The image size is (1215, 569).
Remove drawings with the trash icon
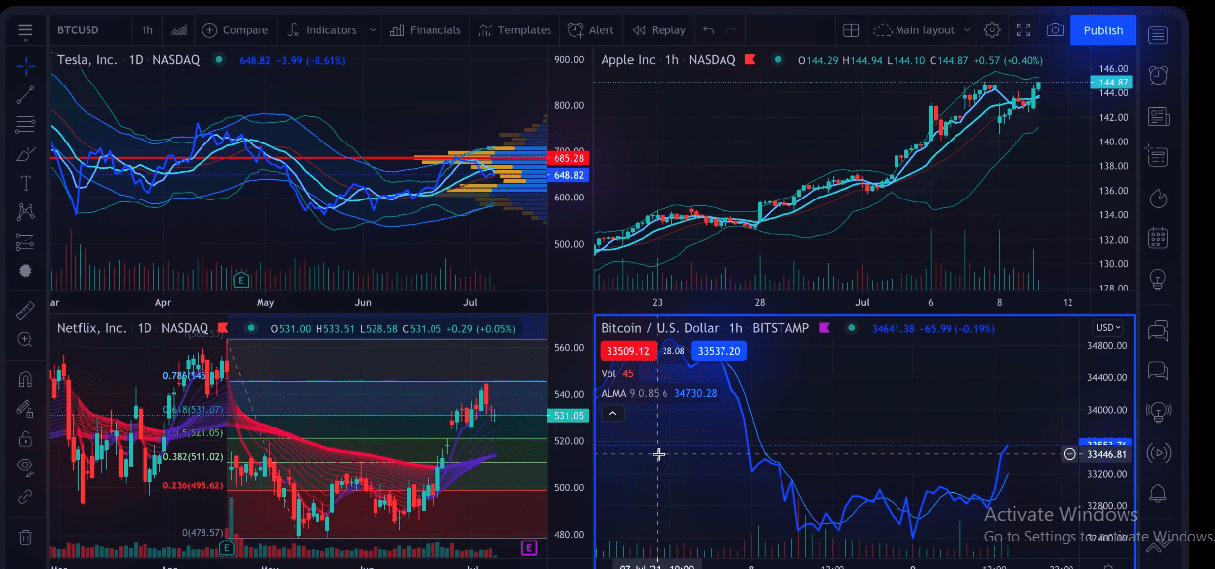(x=26, y=537)
